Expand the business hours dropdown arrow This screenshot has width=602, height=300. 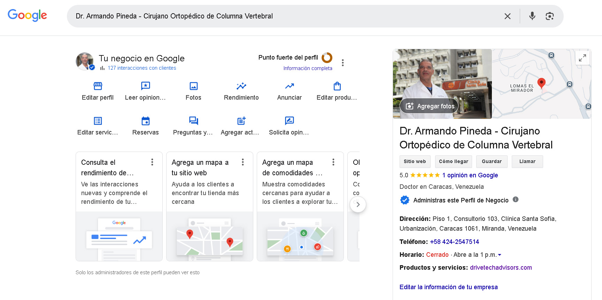point(500,255)
